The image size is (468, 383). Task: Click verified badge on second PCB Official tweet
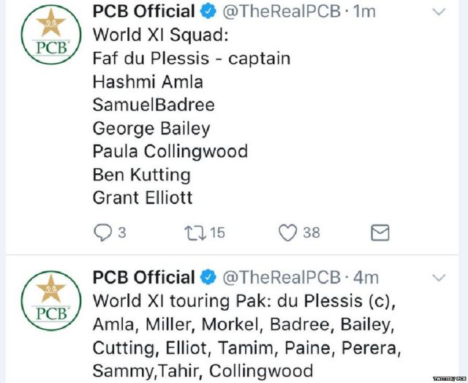(208, 278)
